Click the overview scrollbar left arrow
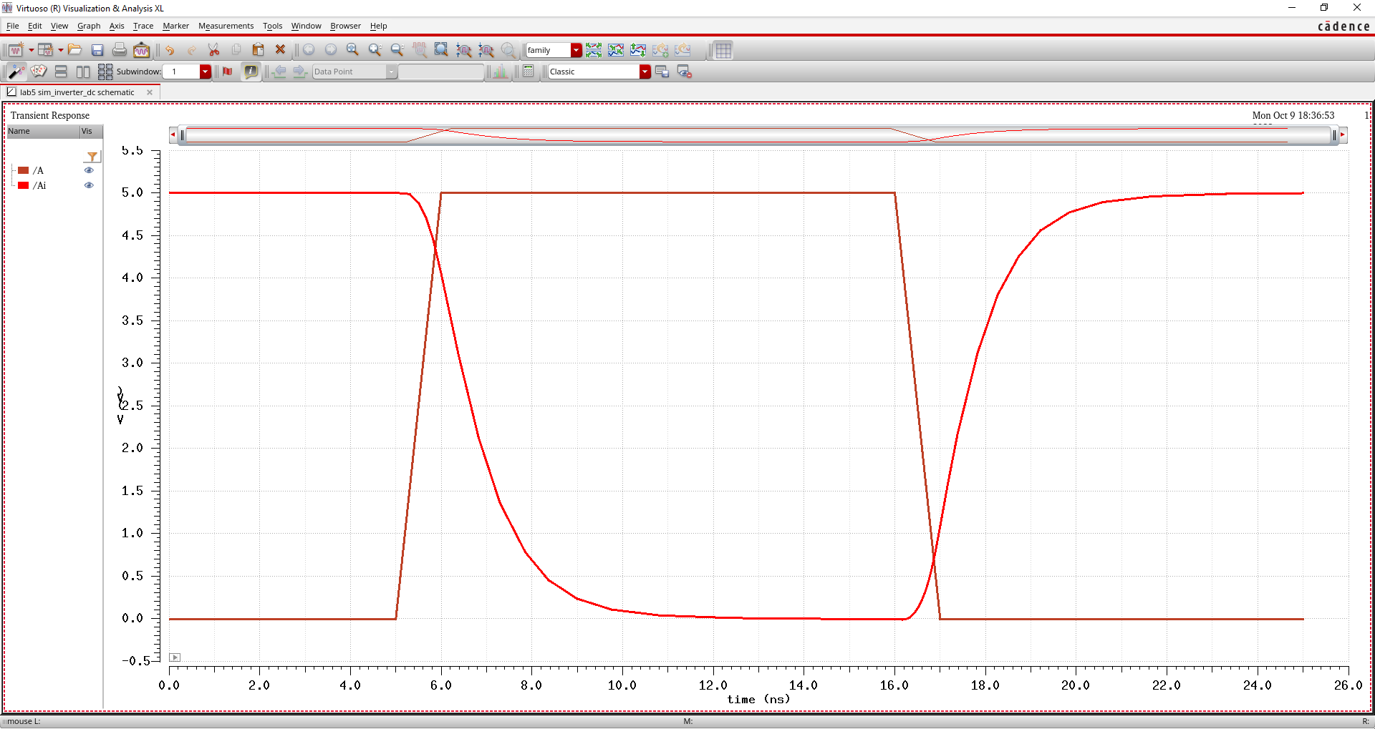Screen dimensions: 1375x729 coord(173,134)
